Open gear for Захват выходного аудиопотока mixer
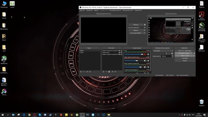This screenshot has height=117, width=208. (x=148, y=67)
